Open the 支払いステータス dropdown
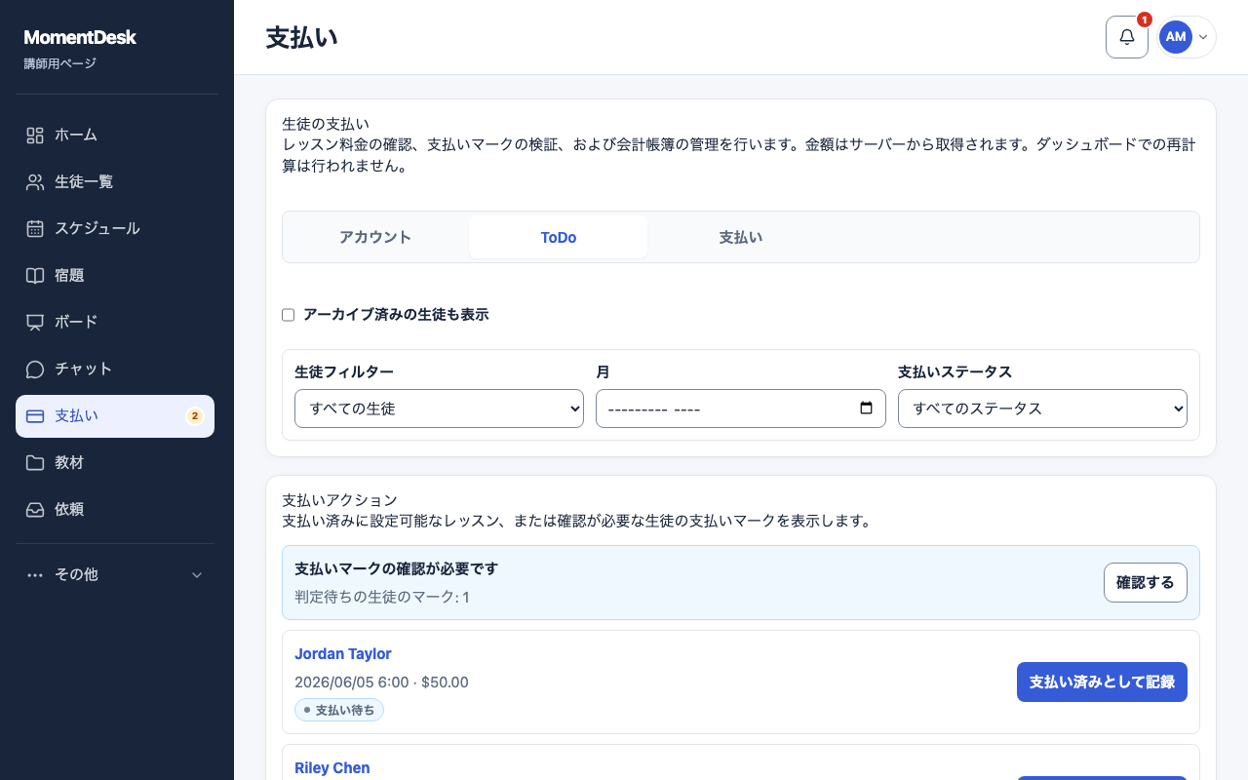The width and height of the screenshot is (1248, 780). coord(1042,409)
